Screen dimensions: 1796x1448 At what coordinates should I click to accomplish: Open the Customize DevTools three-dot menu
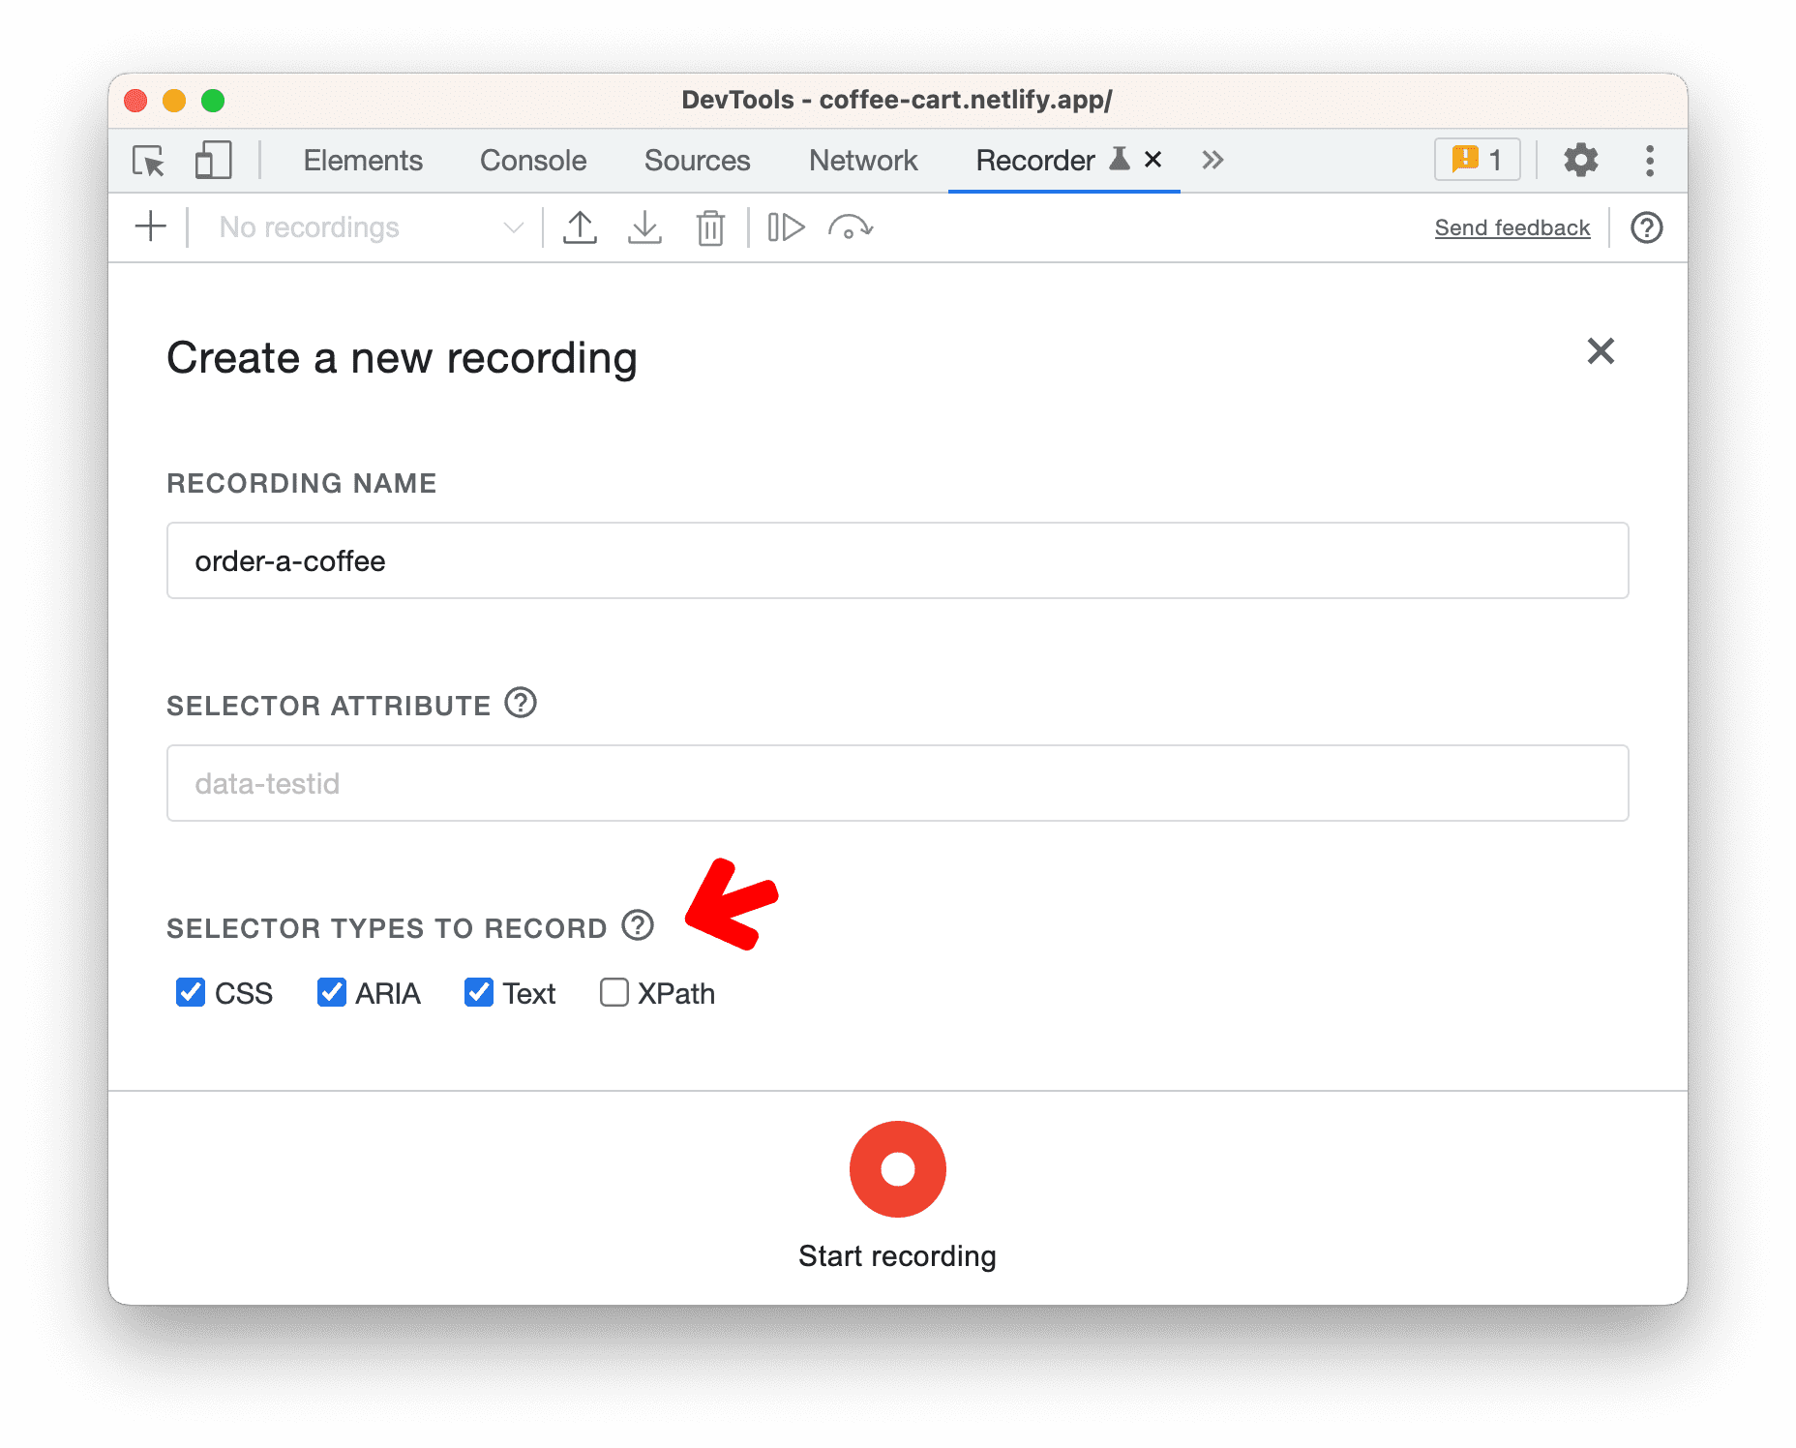[1649, 161]
